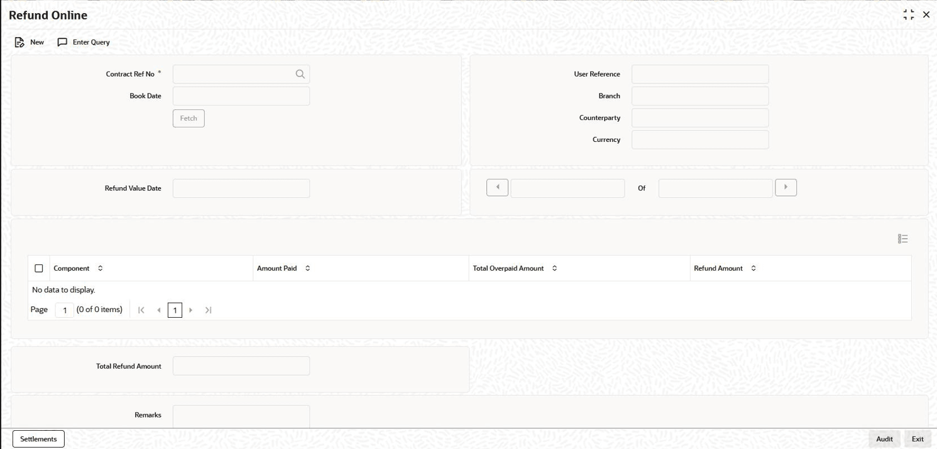Click the Contract Ref No search magnifier
Viewport: 937px width, 449px height.
(x=300, y=74)
